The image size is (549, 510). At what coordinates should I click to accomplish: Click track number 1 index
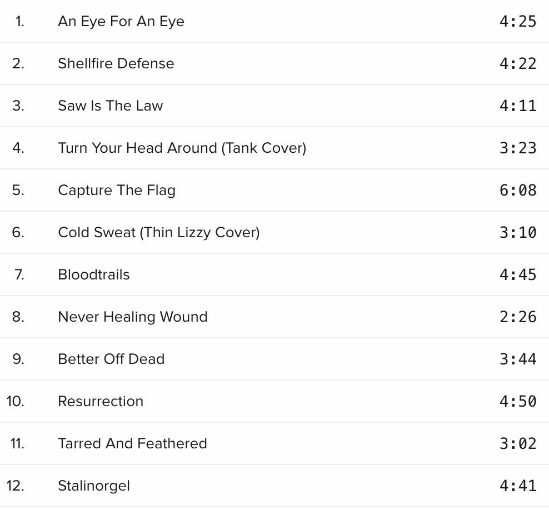click(x=20, y=21)
